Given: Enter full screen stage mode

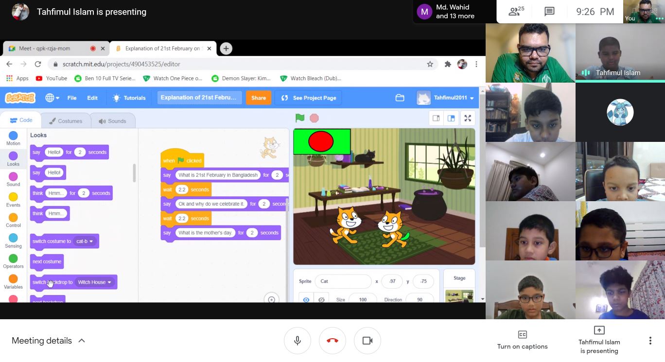Looking at the screenshot, I should pos(468,118).
